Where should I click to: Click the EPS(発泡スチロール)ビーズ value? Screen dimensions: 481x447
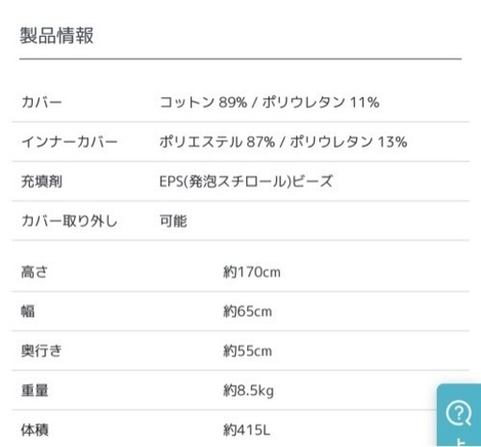pos(246,182)
